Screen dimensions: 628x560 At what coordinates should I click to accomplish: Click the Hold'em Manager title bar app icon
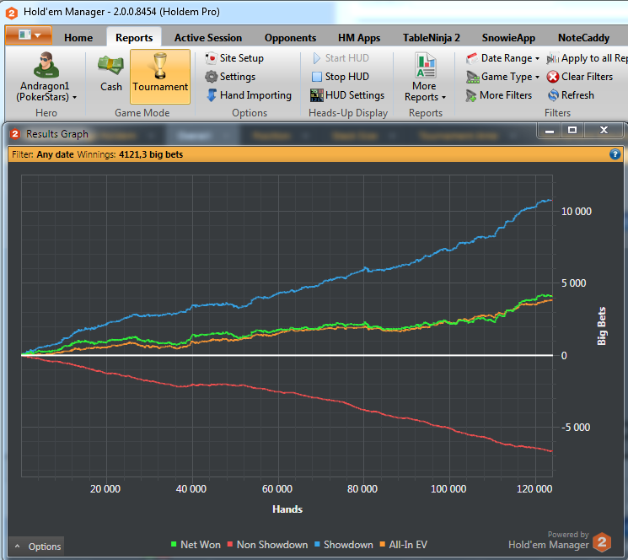coord(12,13)
